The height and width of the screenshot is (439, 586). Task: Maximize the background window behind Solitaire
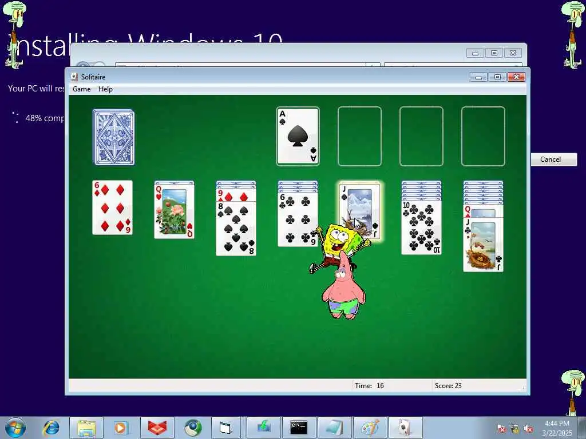[x=494, y=53]
